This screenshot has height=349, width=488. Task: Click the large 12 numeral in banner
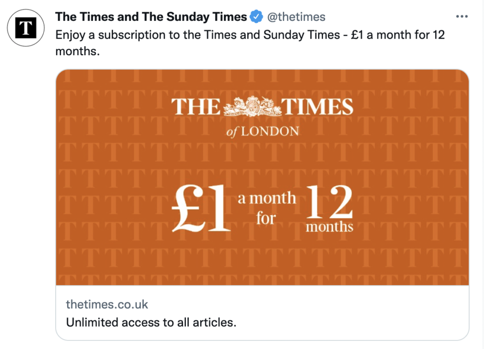pyautogui.click(x=329, y=202)
